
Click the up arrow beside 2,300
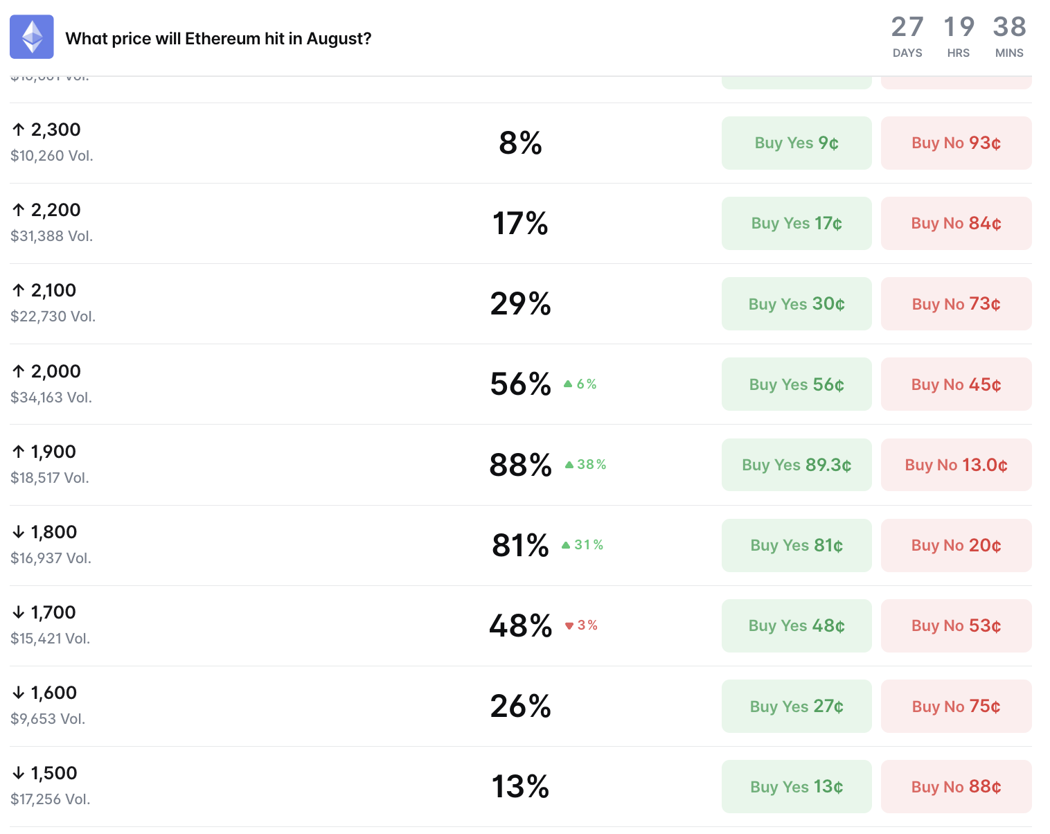tap(19, 130)
